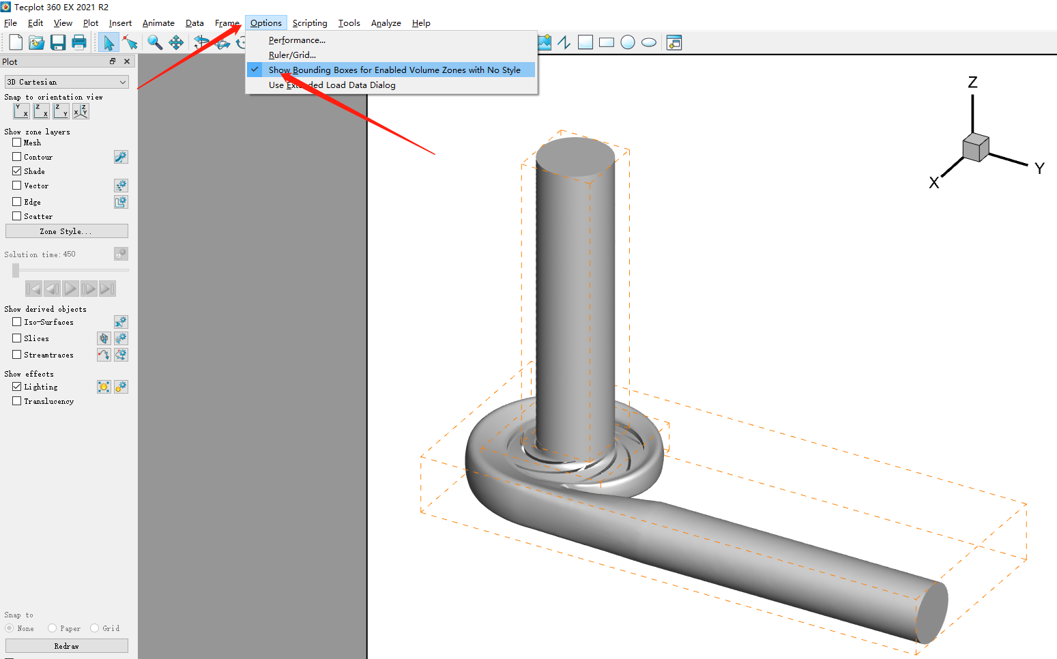Open Contour details settings icon
The width and height of the screenshot is (1057, 659).
tap(121, 157)
